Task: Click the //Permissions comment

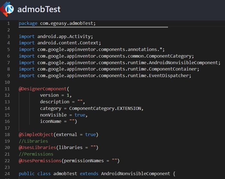Action: click(36, 154)
